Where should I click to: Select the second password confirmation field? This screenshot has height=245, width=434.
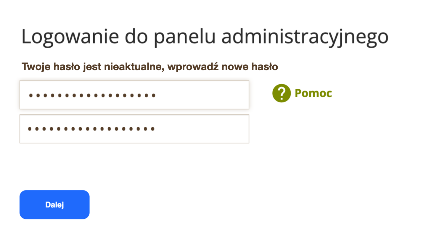(134, 129)
